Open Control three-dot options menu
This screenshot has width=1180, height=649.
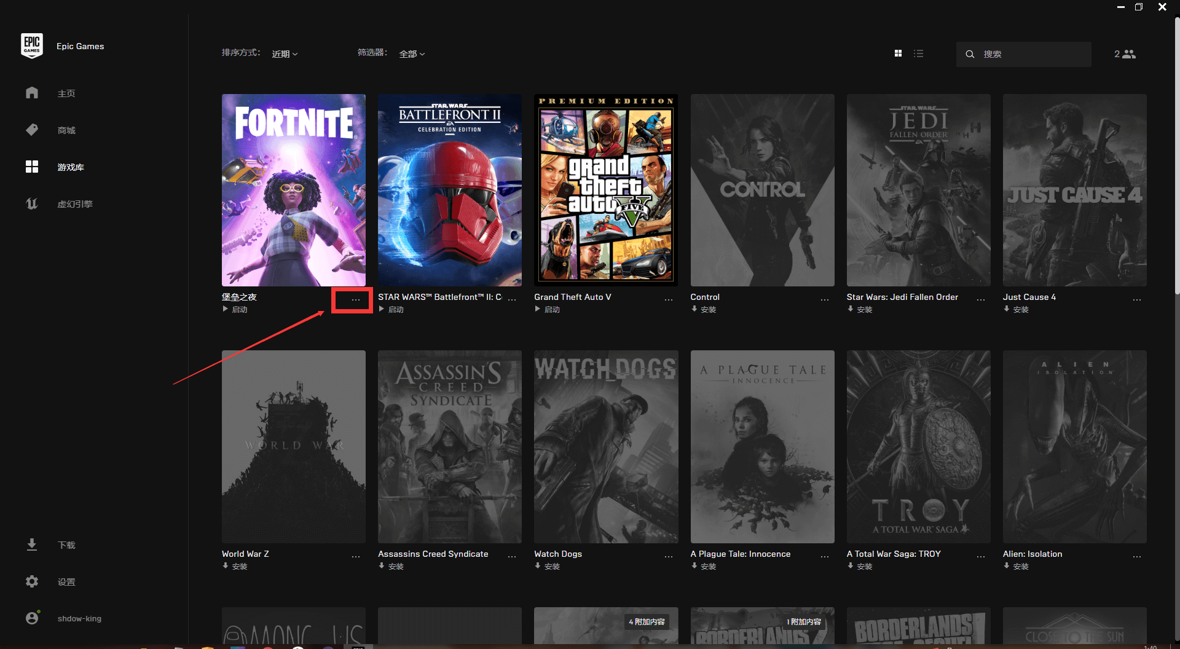pyautogui.click(x=825, y=299)
